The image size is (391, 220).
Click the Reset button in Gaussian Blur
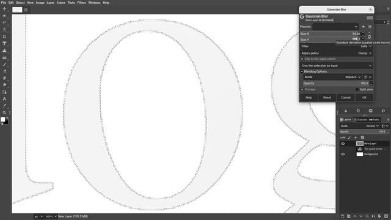[x=327, y=98]
